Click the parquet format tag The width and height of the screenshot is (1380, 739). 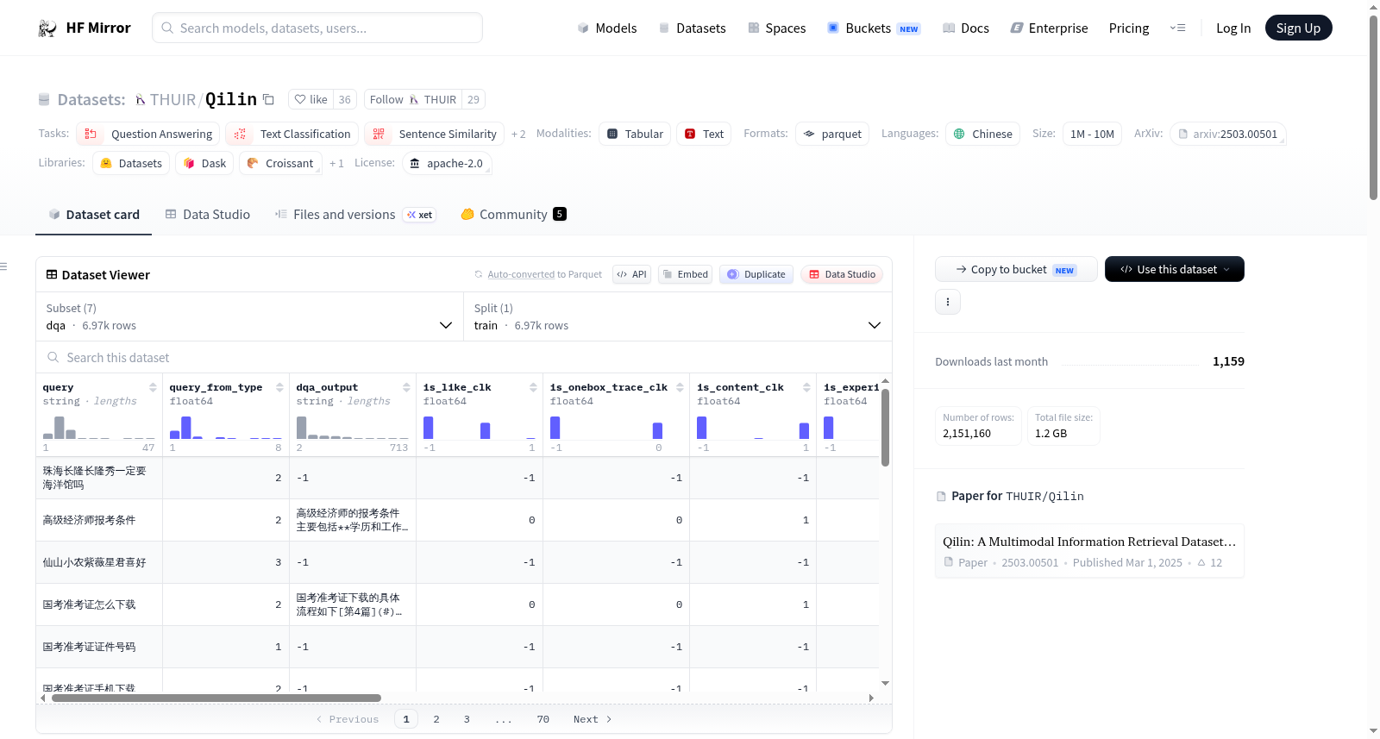coord(832,134)
